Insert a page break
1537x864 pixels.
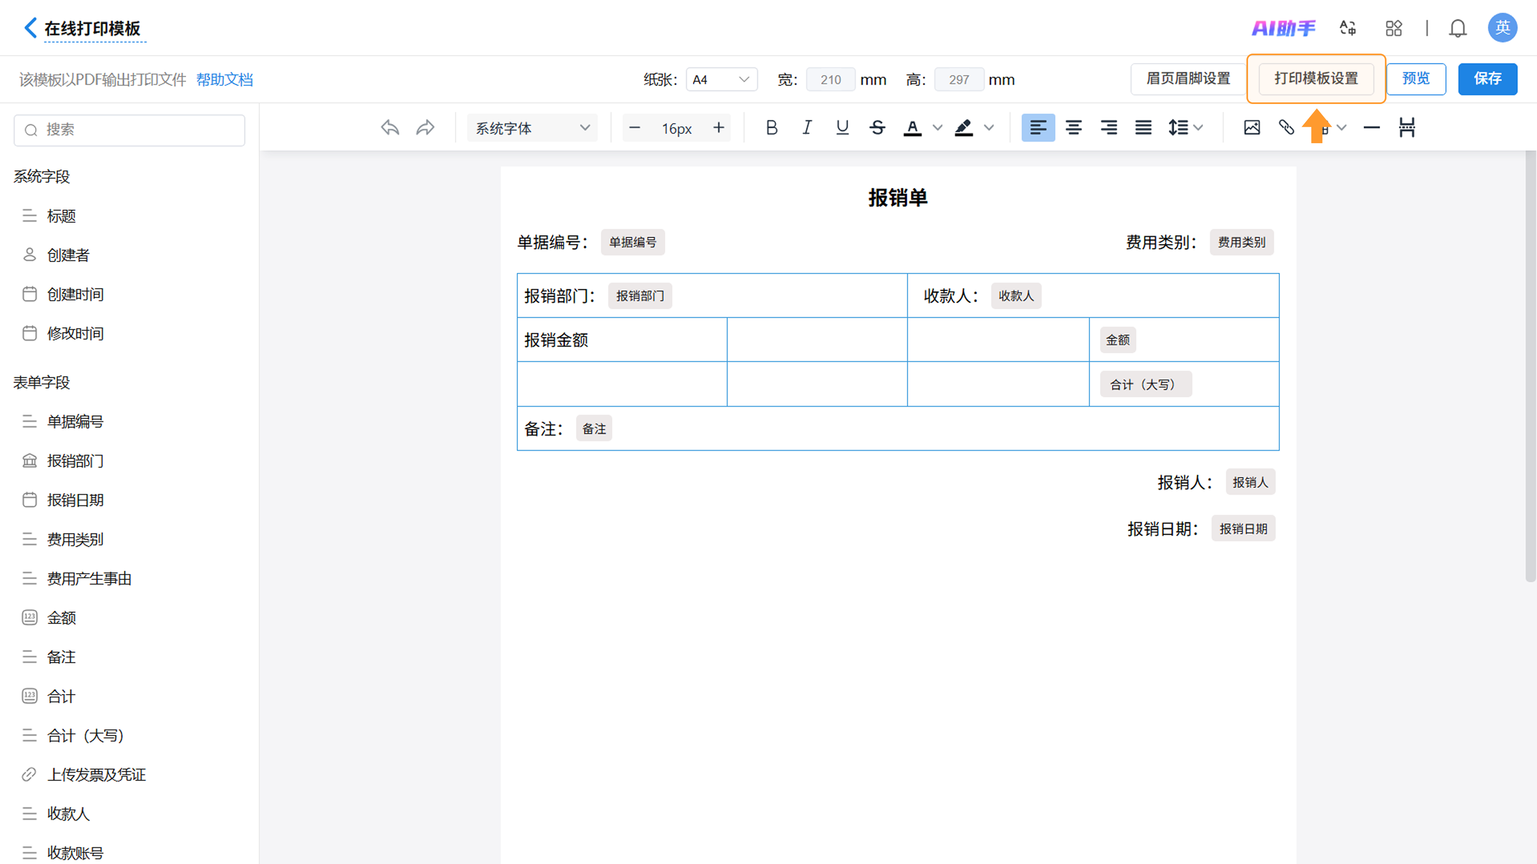(1407, 128)
